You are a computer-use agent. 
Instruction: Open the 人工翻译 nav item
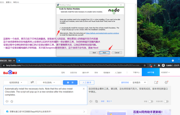118,73
